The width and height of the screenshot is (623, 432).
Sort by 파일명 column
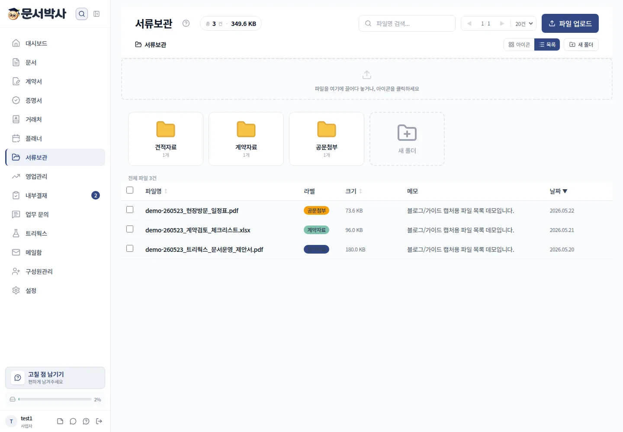click(x=156, y=191)
